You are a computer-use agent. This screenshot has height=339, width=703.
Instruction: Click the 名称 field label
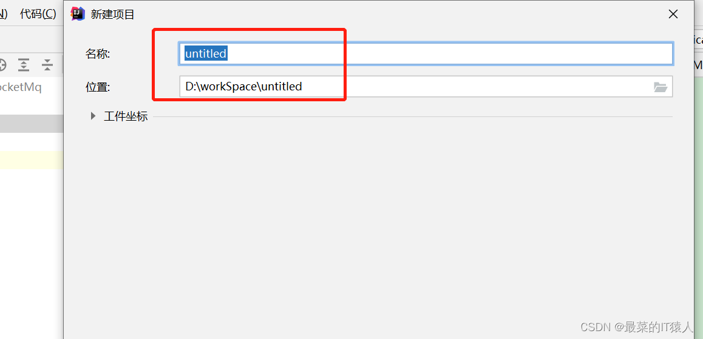(97, 54)
